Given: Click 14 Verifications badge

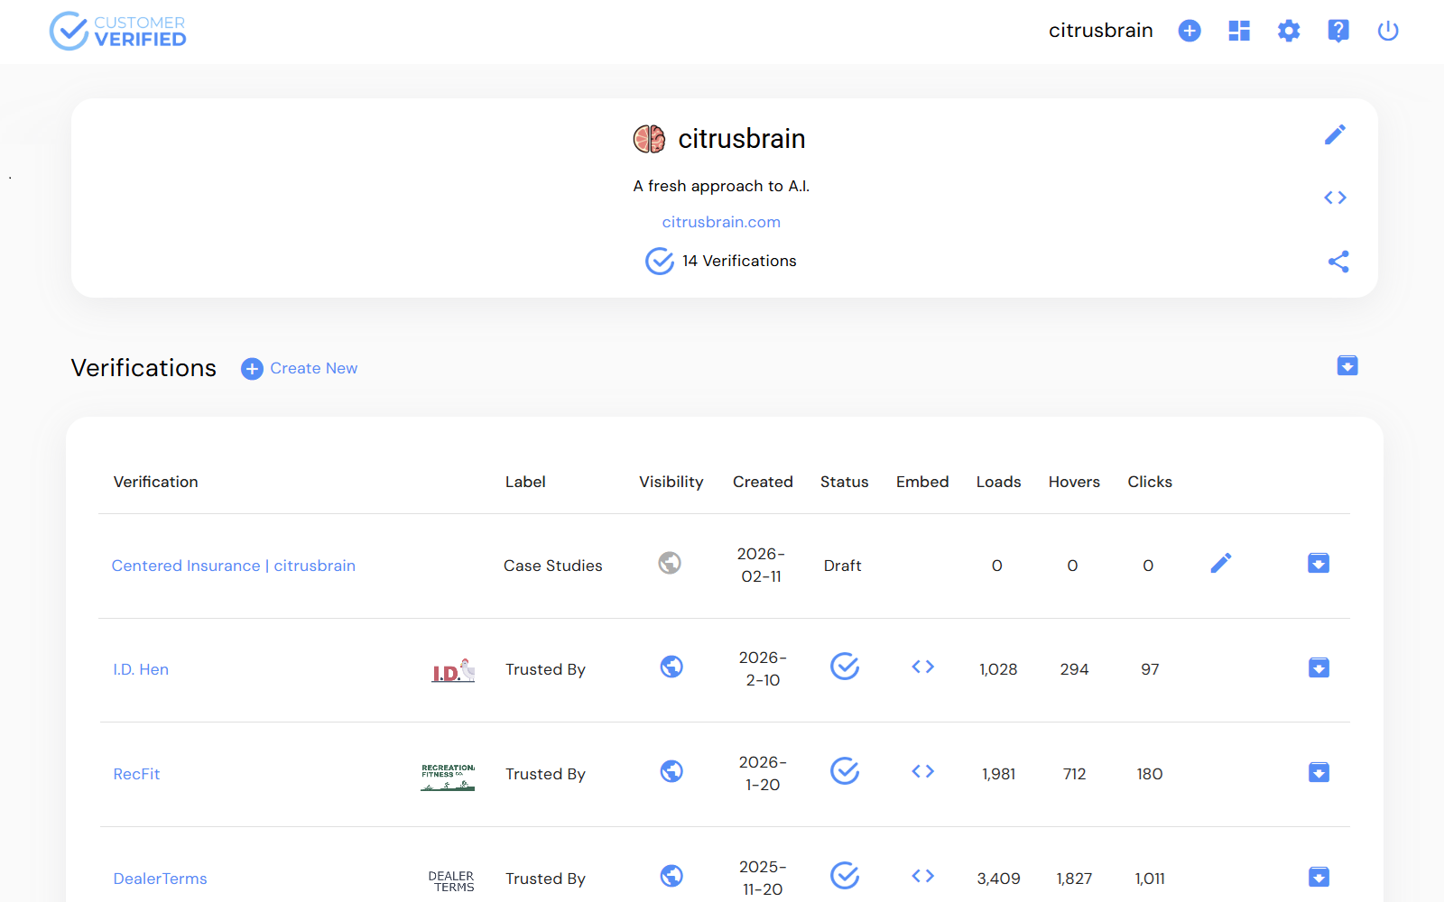Looking at the screenshot, I should coord(721,261).
